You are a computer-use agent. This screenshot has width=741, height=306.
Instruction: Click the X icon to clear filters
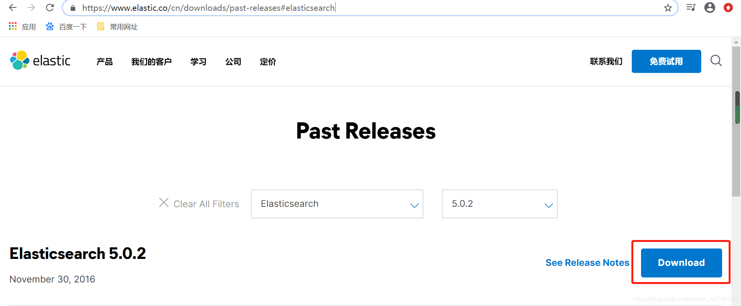pos(164,203)
